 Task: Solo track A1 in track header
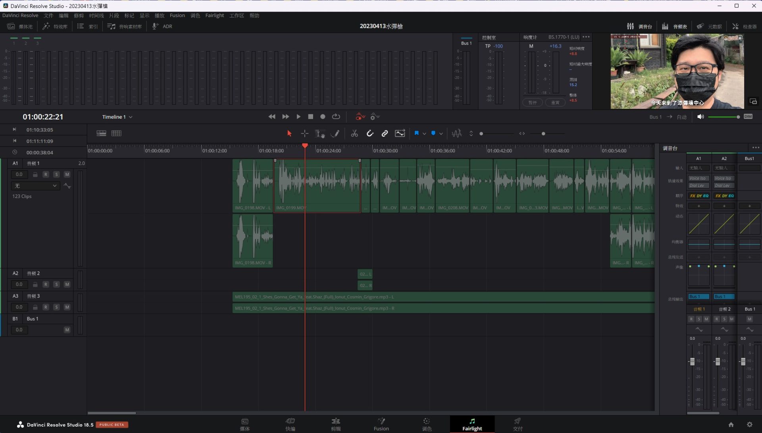pyautogui.click(x=56, y=174)
